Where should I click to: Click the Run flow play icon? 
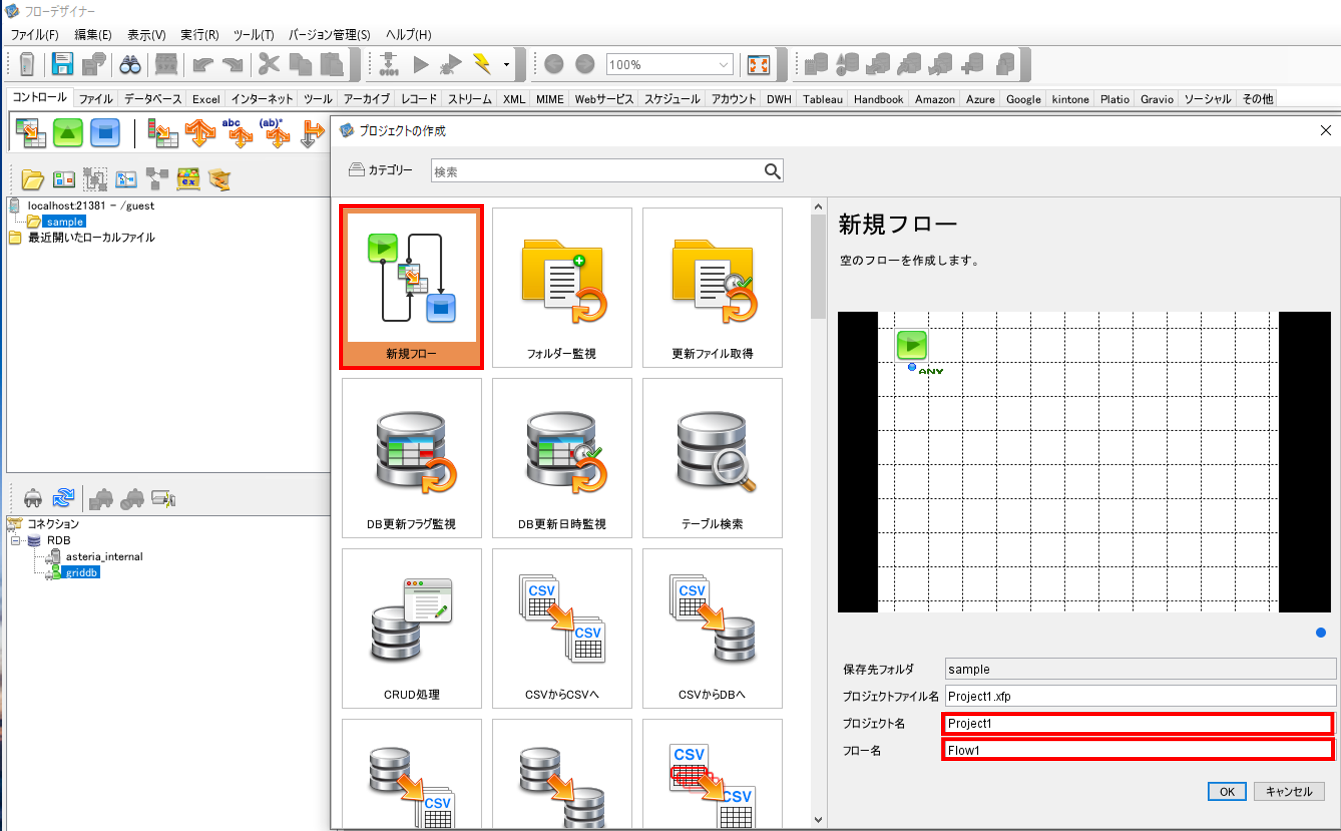click(x=421, y=65)
